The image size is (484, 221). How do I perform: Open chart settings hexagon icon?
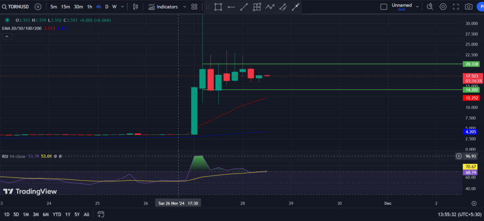(x=443, y=7)
